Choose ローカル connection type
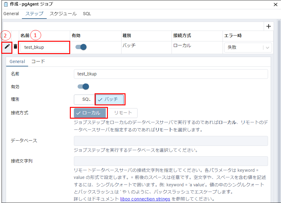The height and width of the screenshot is (203, 281). tap(90, 113)
